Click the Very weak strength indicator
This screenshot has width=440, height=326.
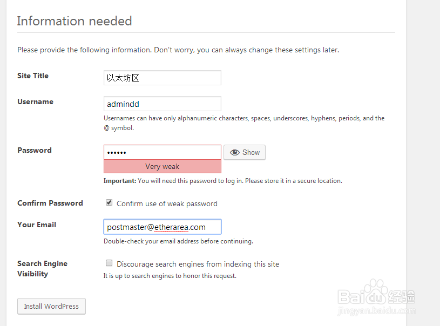point(162,167)
